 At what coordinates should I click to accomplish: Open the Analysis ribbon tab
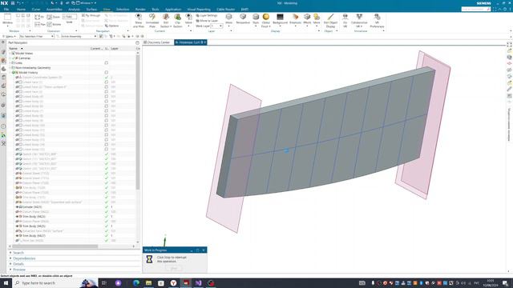[75, 10]
